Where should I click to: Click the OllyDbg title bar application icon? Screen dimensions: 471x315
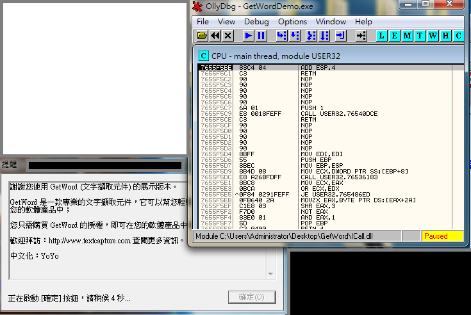197,6
